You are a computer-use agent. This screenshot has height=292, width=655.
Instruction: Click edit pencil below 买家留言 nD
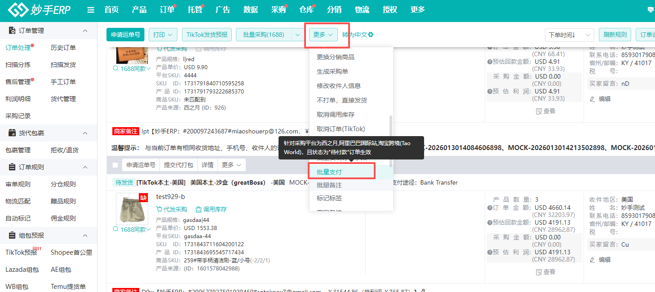pos(592,99)
